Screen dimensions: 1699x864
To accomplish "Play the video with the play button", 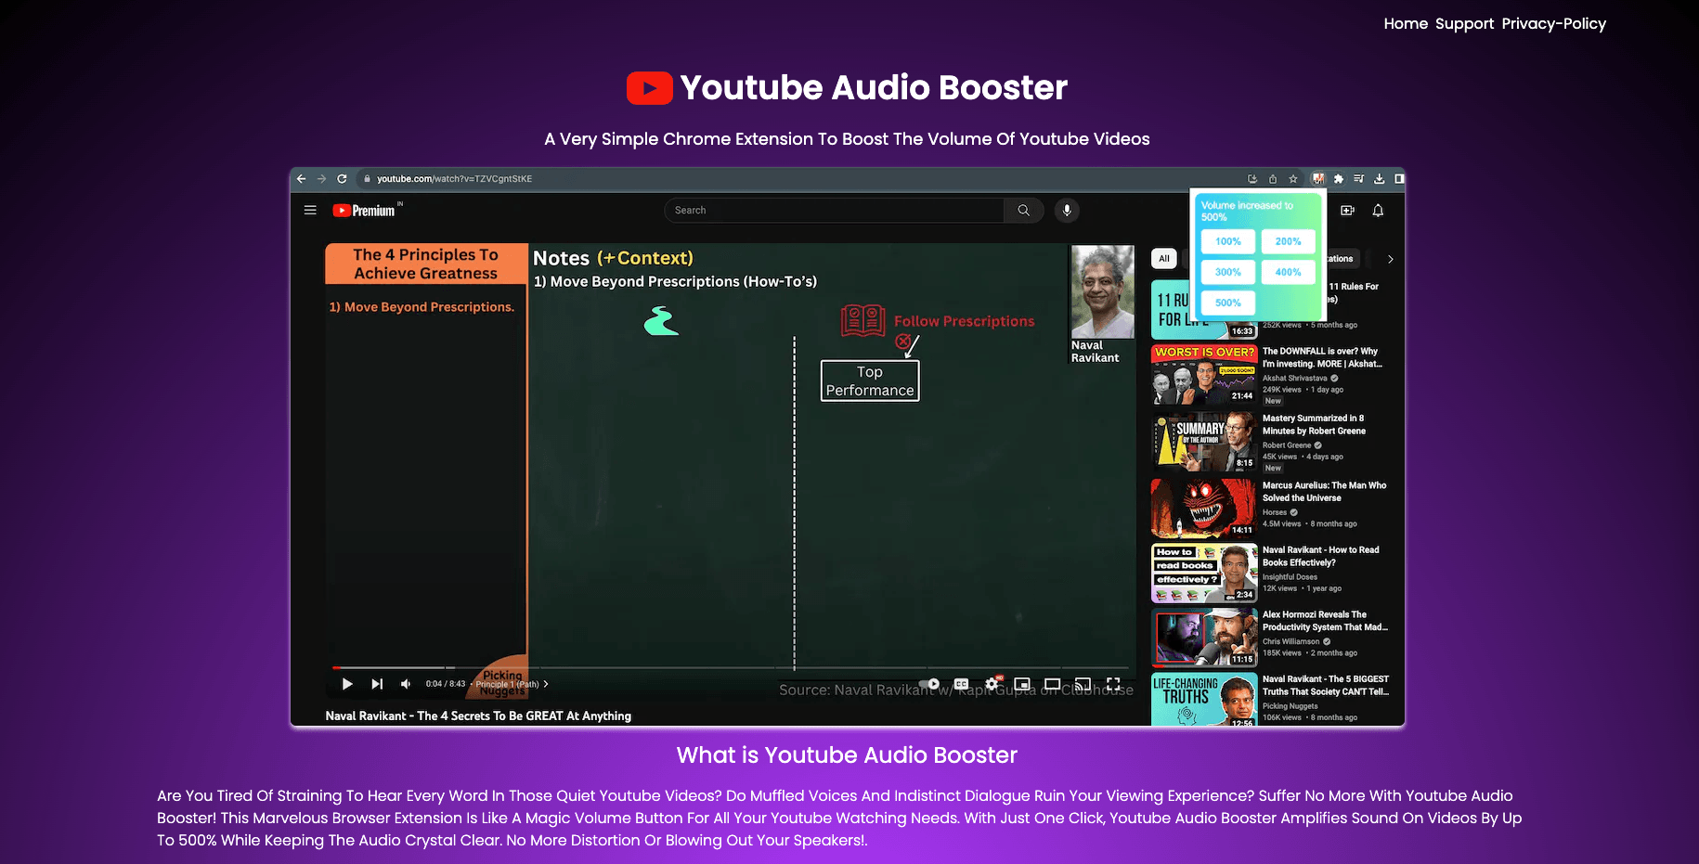I will coord(347,684).
